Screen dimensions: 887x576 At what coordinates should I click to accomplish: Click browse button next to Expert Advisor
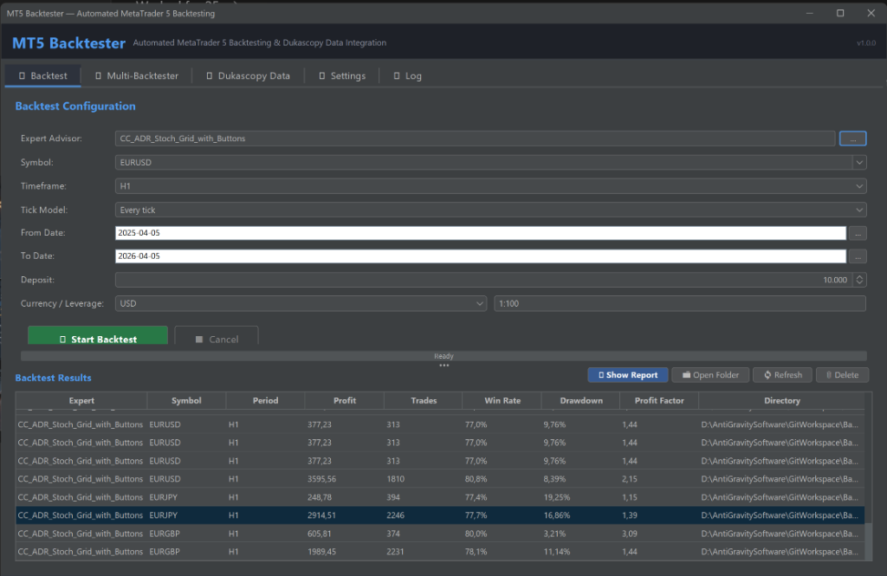(x=852, y=139)
